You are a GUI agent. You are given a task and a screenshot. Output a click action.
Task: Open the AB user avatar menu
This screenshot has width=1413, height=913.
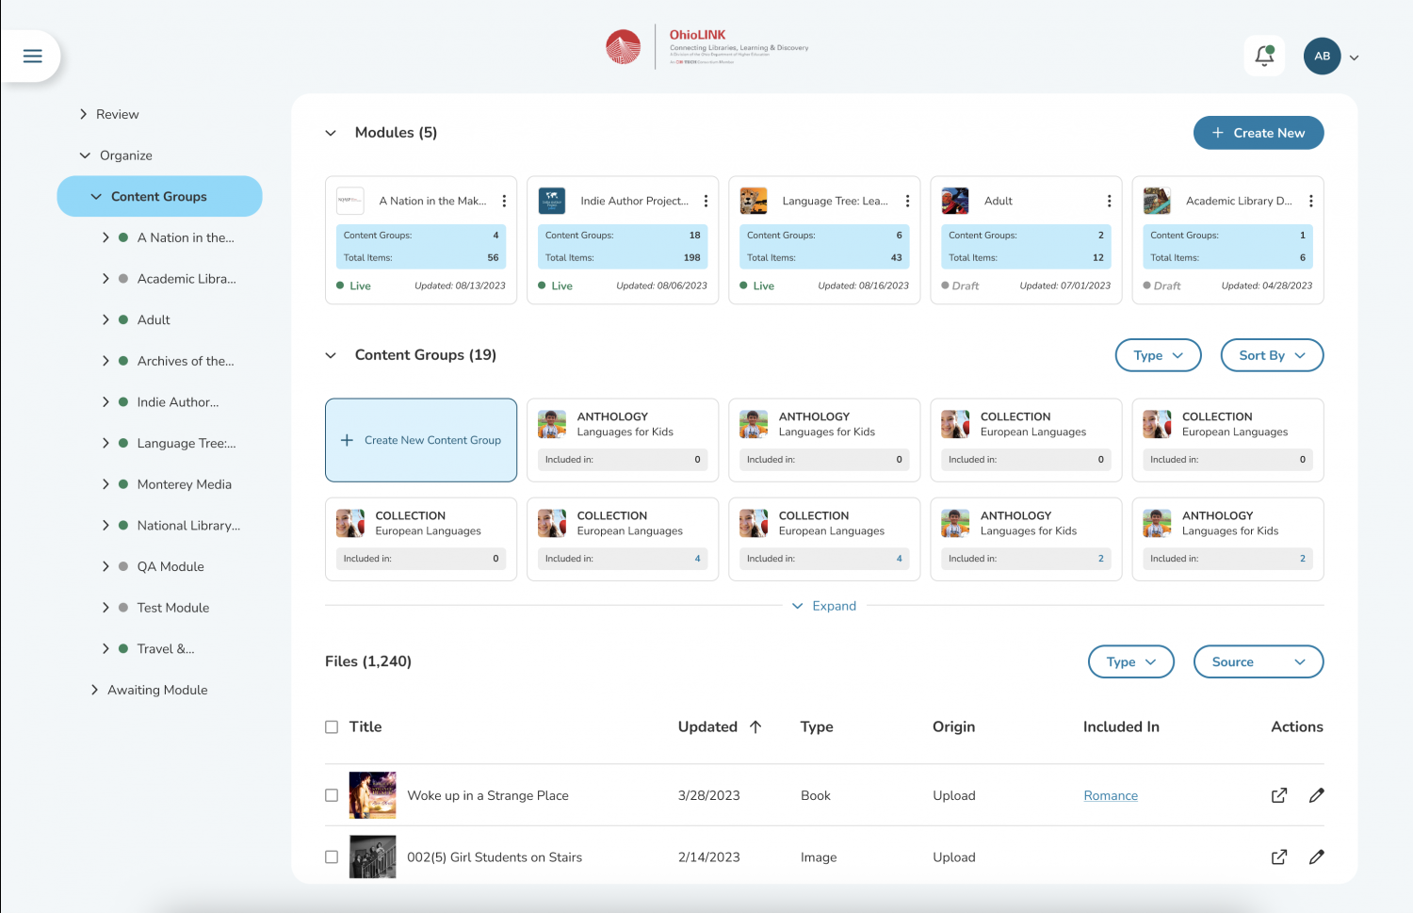click(x=1322, y=57)
